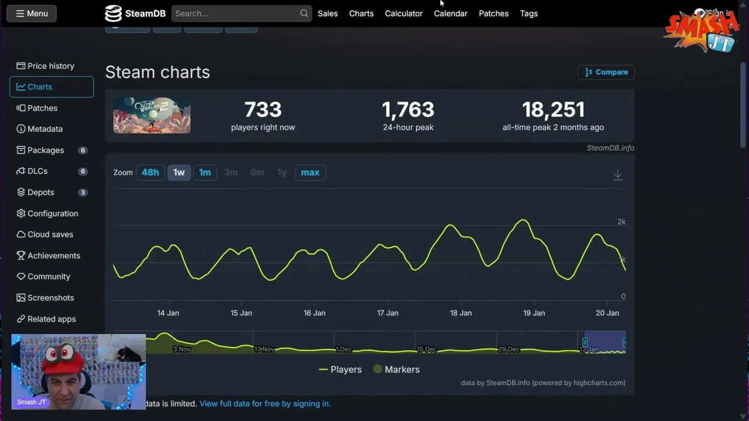Click the SteamDB logo
The image size is (749, 421).
click(x=135, y=13)
